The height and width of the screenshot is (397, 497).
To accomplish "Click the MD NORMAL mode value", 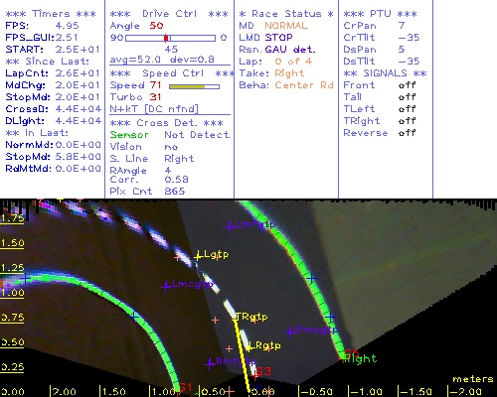I will pos(286,26).
